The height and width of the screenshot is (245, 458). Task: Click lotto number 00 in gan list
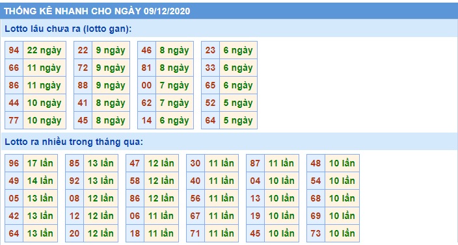click(146, 85)
